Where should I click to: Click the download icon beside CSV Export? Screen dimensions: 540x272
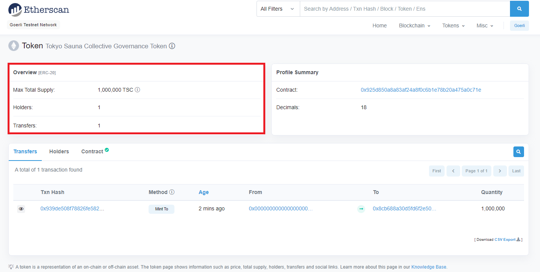519,239
